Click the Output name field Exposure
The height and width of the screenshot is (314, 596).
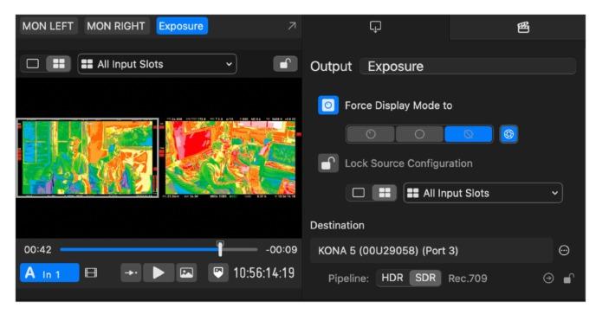click(468, 67)
